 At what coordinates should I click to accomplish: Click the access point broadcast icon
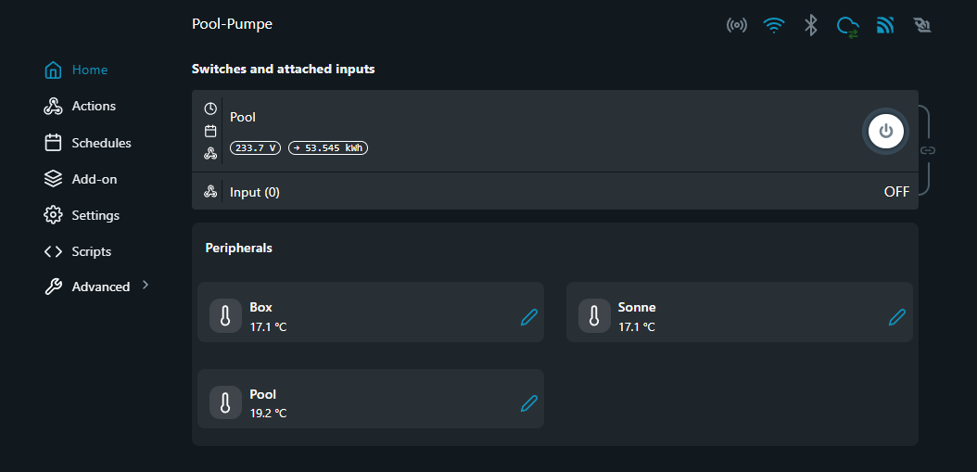click(x=737, y=25)
